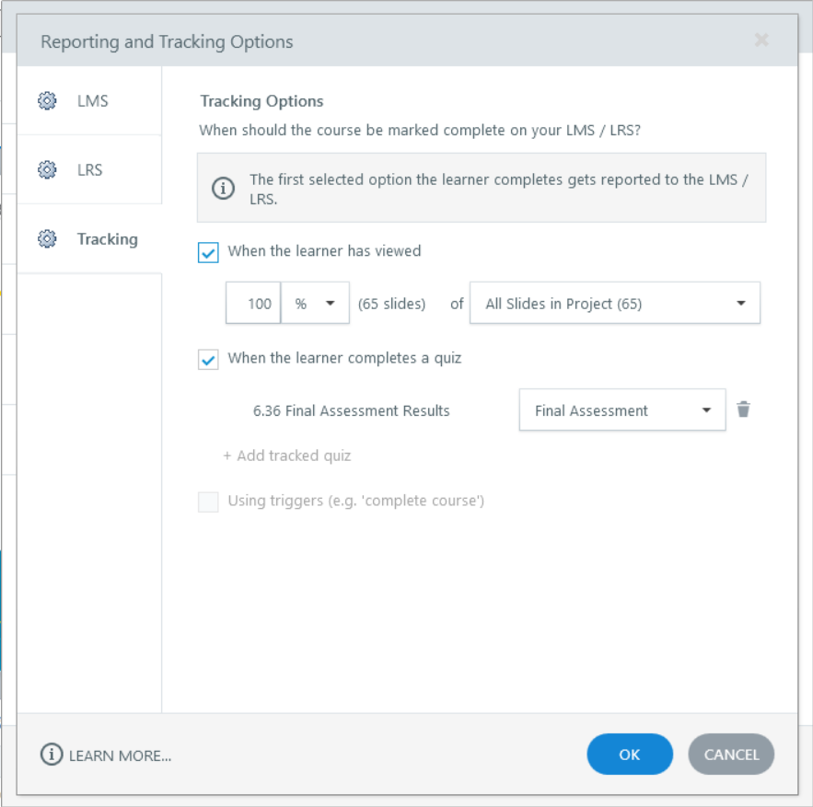
Task: Close the Reporting and Tracking dialog
Action: [x=761, y=40]
